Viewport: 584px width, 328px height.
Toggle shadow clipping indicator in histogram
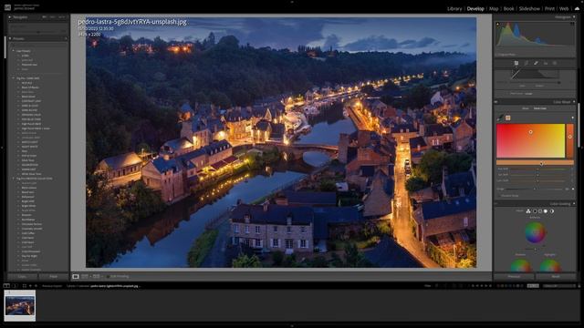coord(498,24)
